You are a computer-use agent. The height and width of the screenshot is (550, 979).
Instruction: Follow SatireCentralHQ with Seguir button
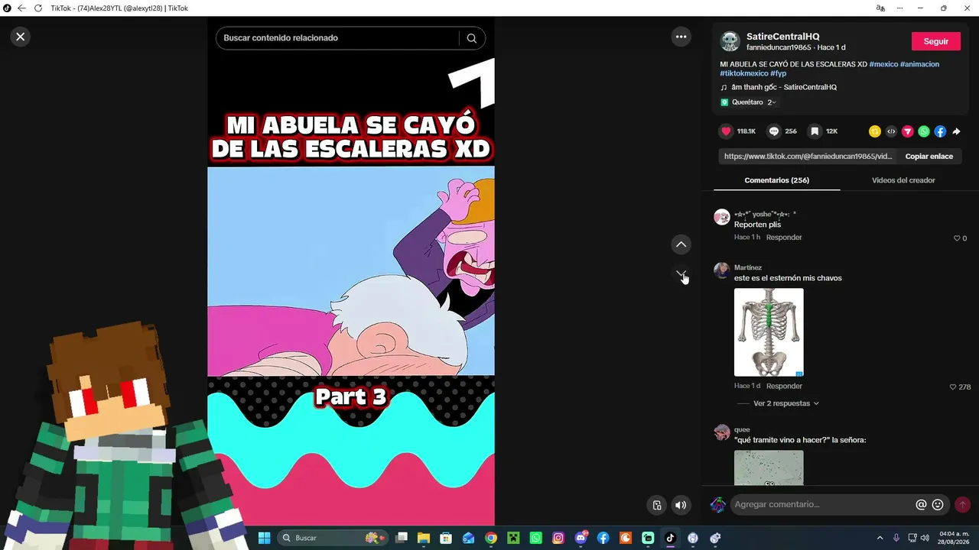coord(936,41)
